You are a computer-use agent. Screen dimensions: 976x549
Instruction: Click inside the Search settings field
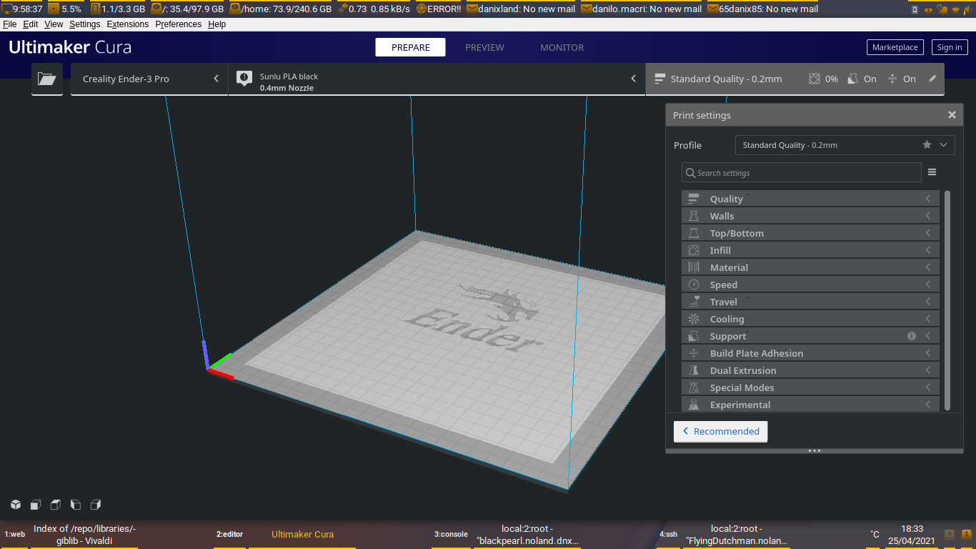coord(800,172)
